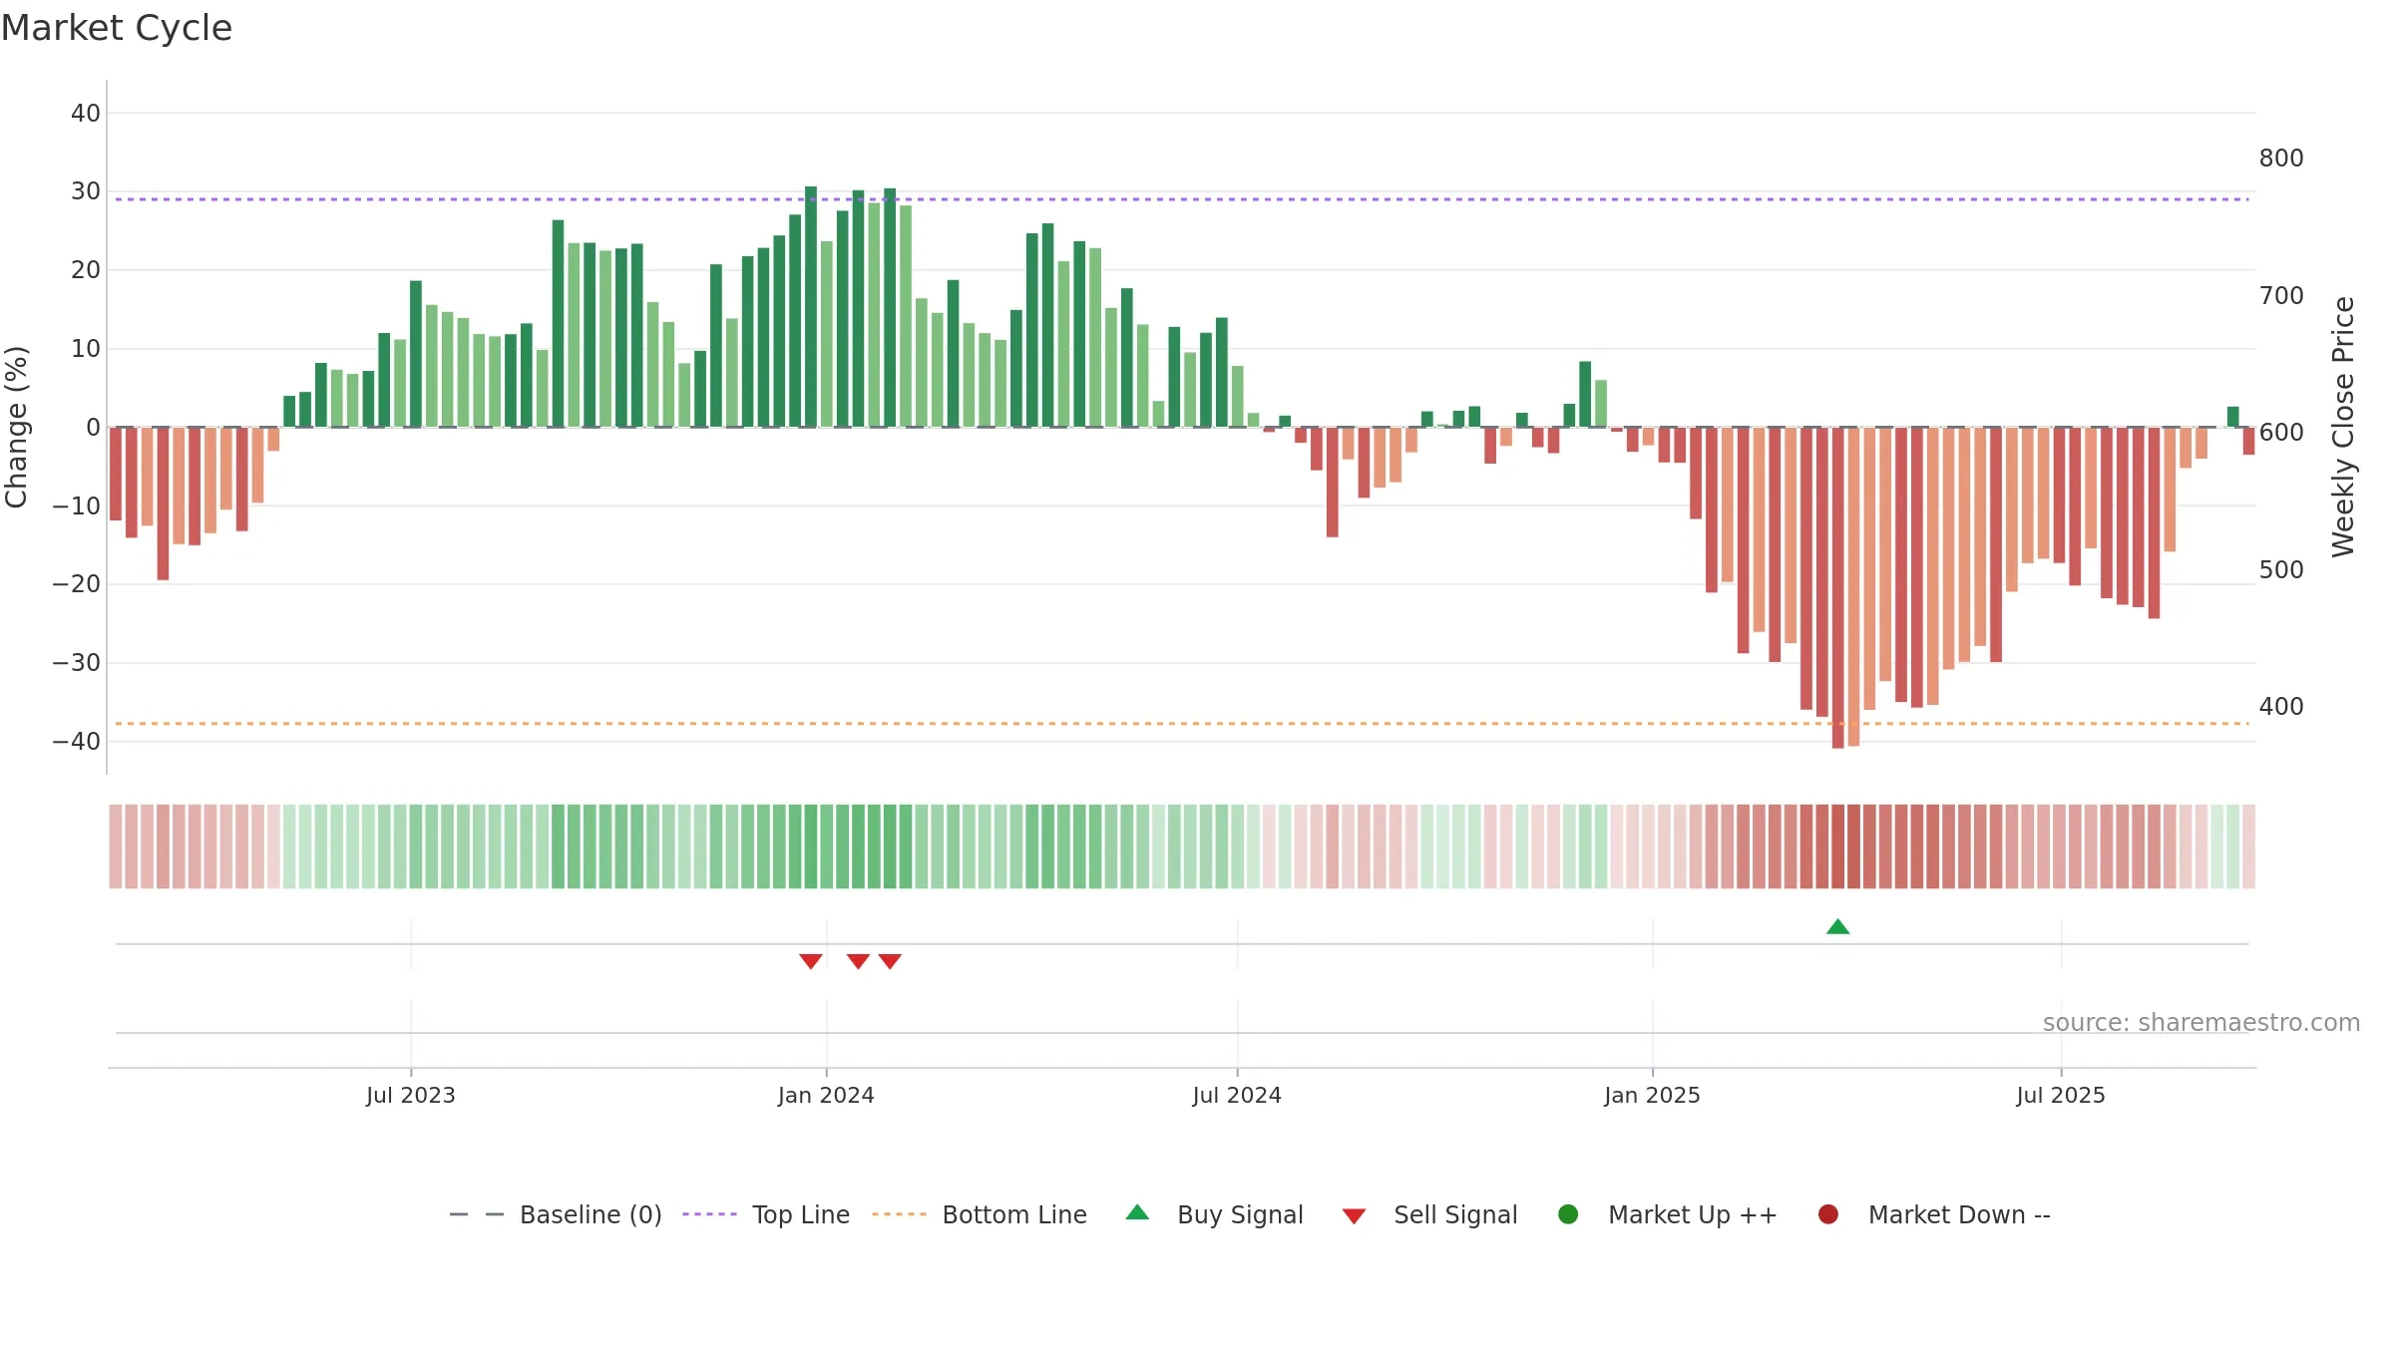The width and height of the screenshot is (2394, 1346).
Task: Click the Jan 2025 axis label
Action: pyautogui.click(x=1652, y=1095)
